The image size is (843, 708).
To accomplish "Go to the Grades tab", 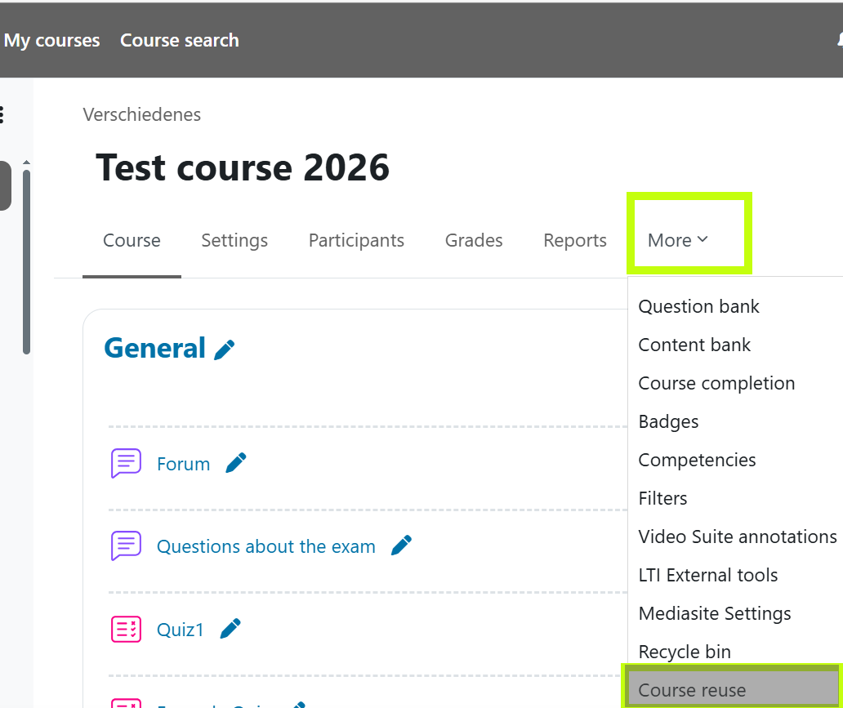I will click(x=474, y=240).
